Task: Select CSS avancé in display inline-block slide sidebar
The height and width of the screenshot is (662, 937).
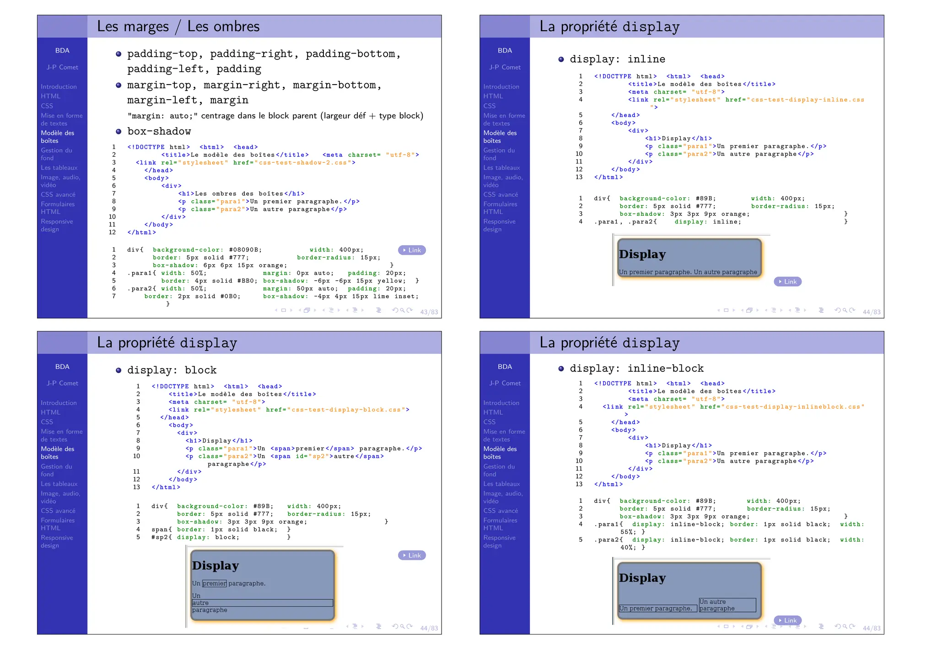Action: point(501,511)
